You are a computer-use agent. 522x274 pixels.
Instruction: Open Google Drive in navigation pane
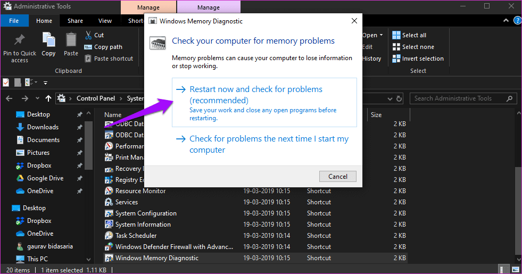45,178
